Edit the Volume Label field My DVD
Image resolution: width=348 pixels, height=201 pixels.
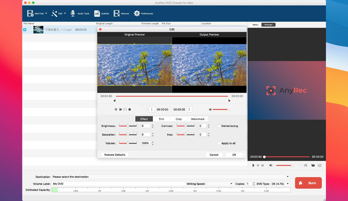[118, 184]
